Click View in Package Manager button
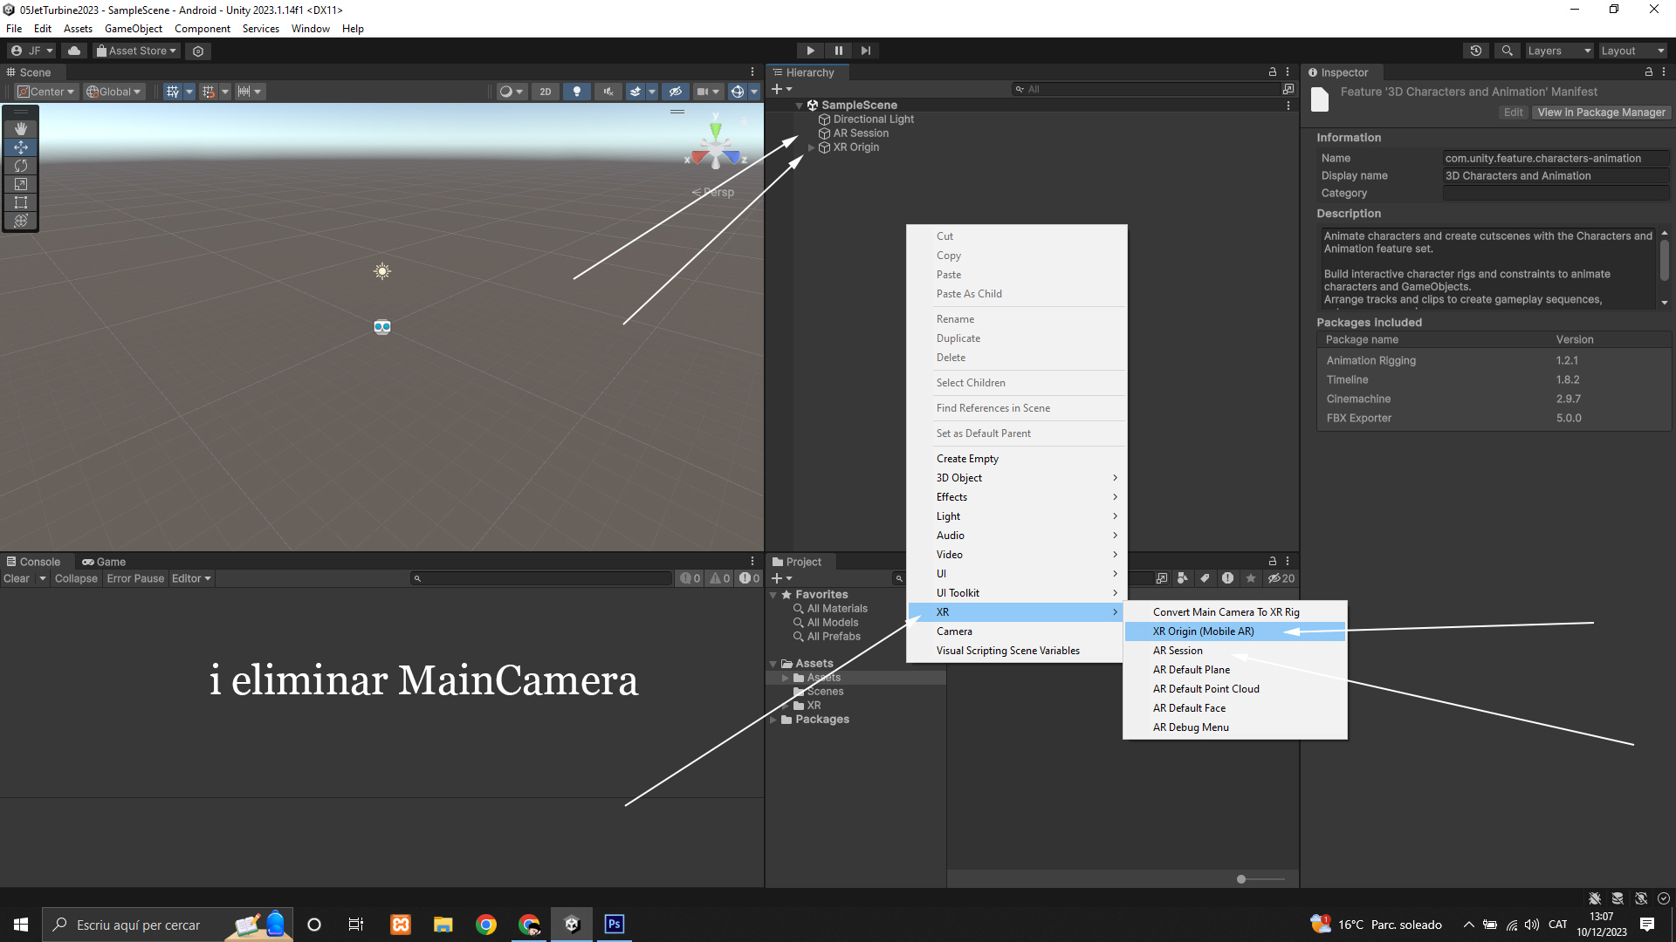 click(x=1601, y=113)
